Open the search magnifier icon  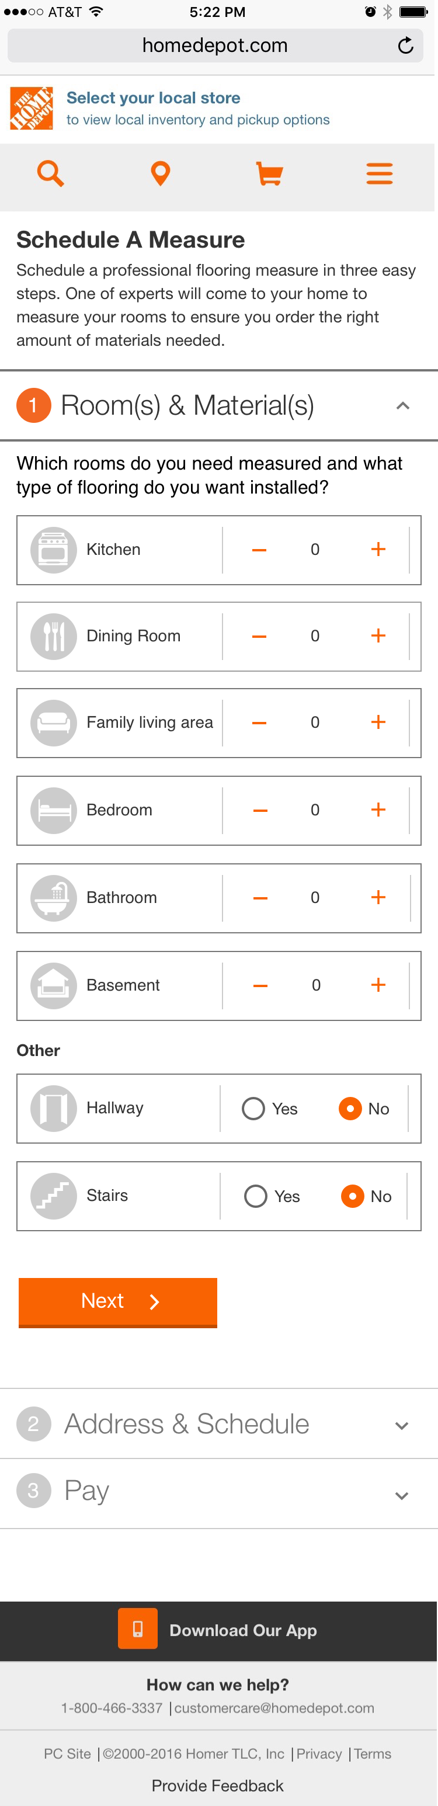50,173
